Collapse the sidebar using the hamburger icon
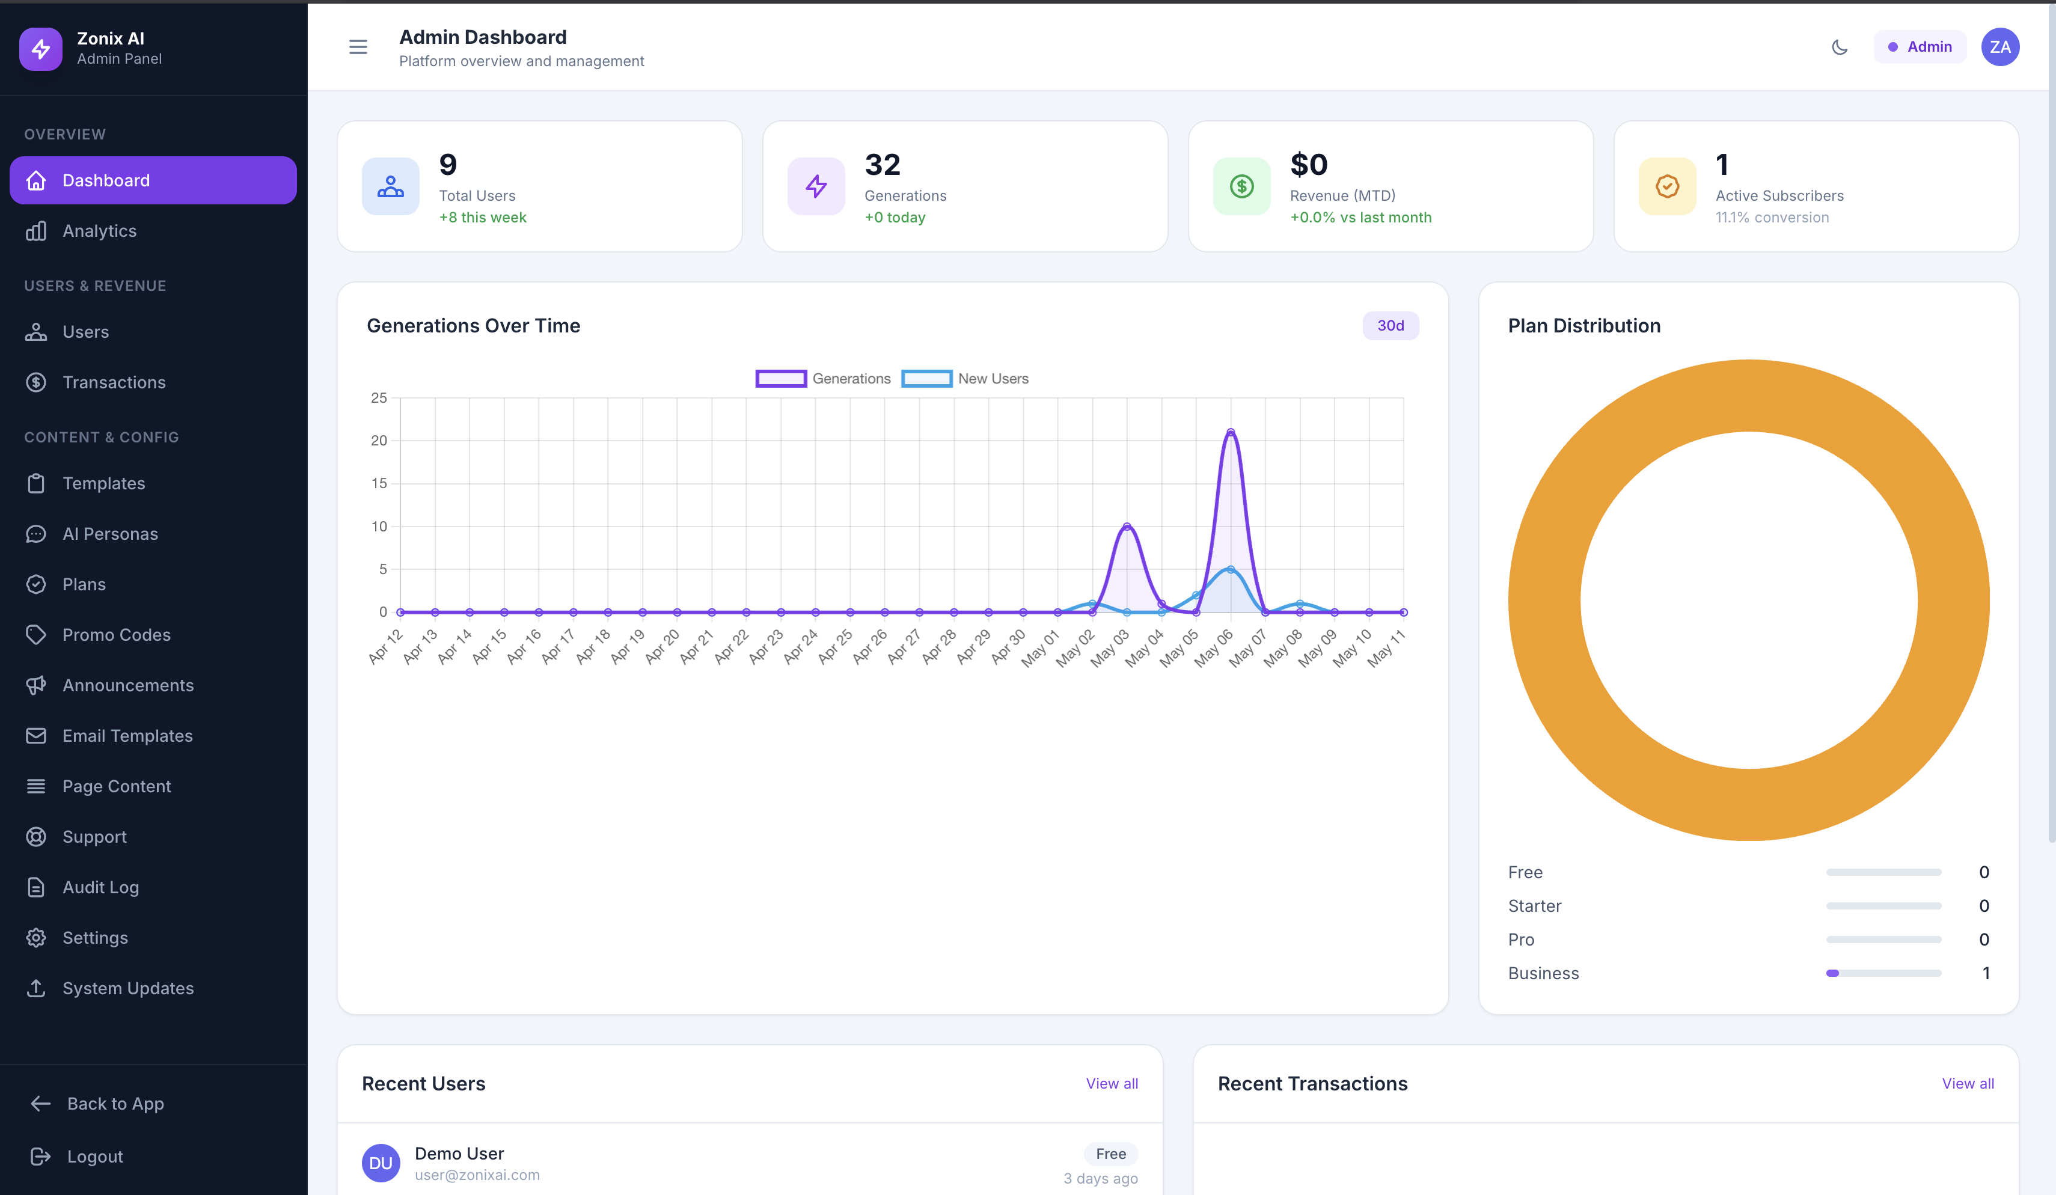The image size is (2056, 1195). click(x=358, y=46)
